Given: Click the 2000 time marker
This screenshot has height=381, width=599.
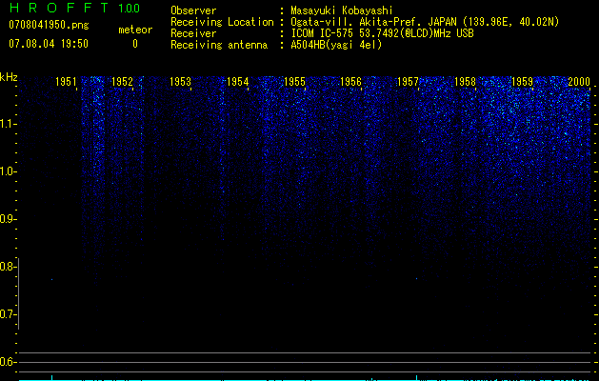Looking at the screenshot, I should tap(579, 82).
